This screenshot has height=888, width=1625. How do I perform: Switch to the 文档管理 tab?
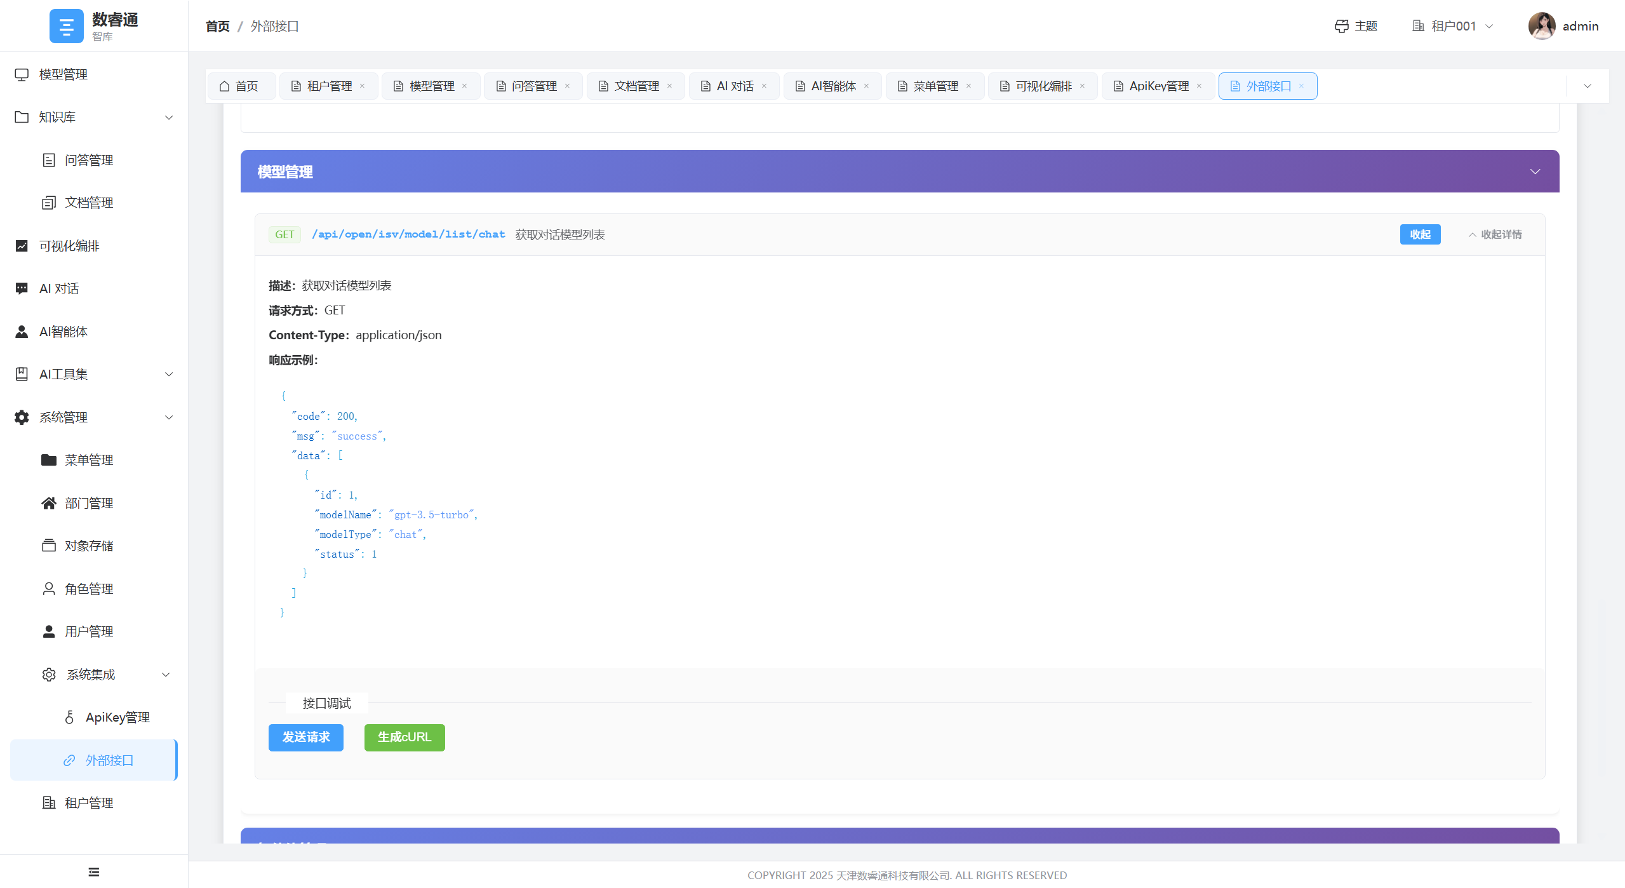(636, 86)
